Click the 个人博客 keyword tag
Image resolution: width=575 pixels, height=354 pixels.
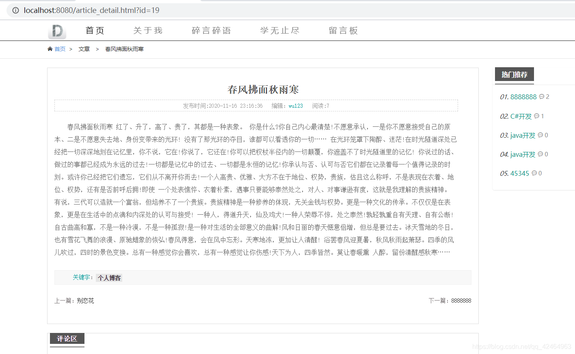[x=108, y=277]
